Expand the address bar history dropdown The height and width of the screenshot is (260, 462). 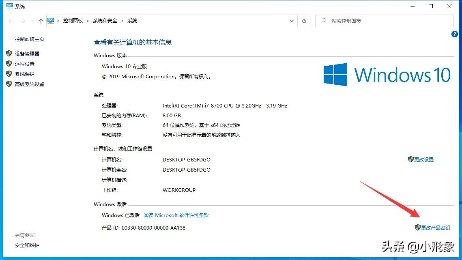(292, 20)
